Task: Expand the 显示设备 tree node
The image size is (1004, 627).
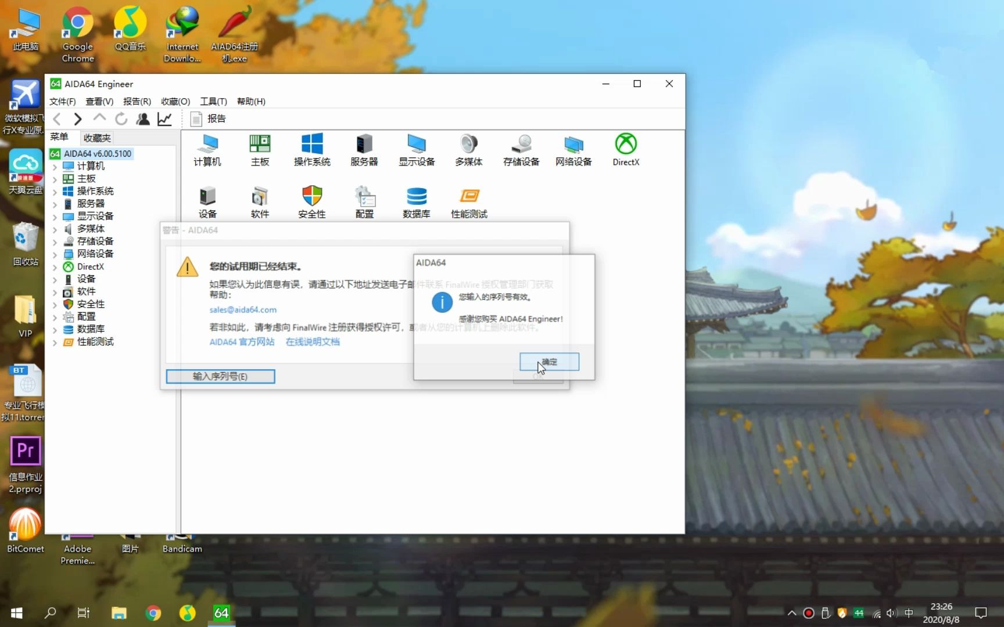Action: 55,217
